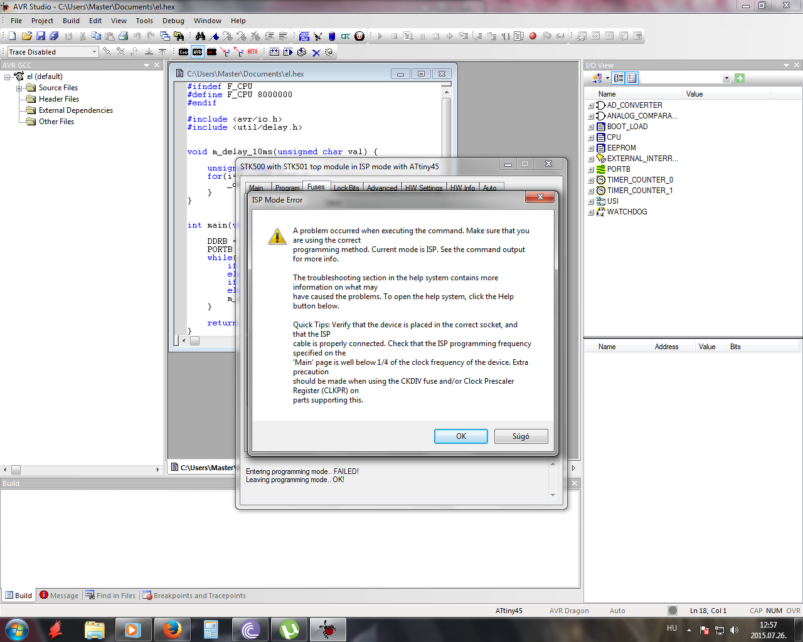Click the curly braces debug toolbar icon
Viewport: 803px width, 642px height.
(x=506, y=36)
